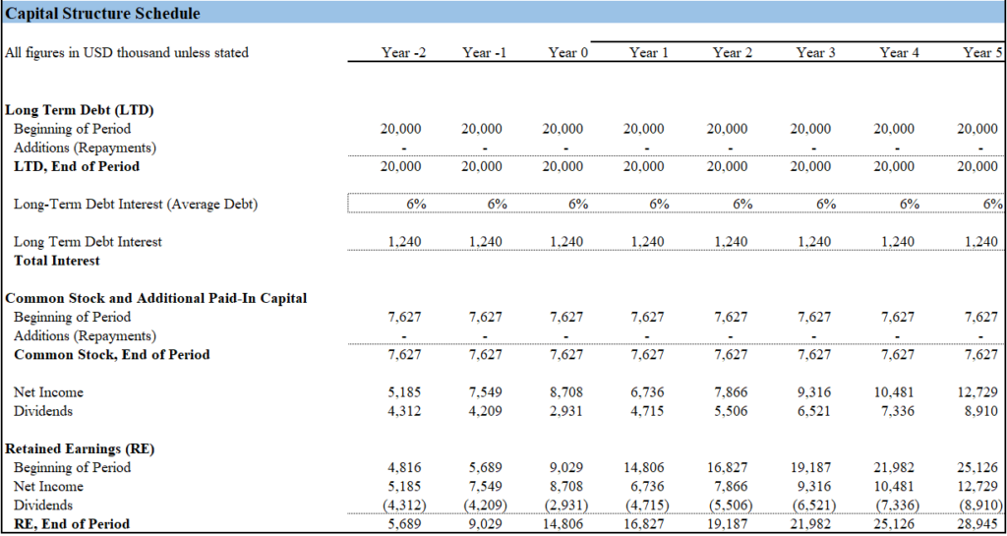Click the Capital Structure Schedule title bar
1007x536 pixels.
[x=103, y=14]
